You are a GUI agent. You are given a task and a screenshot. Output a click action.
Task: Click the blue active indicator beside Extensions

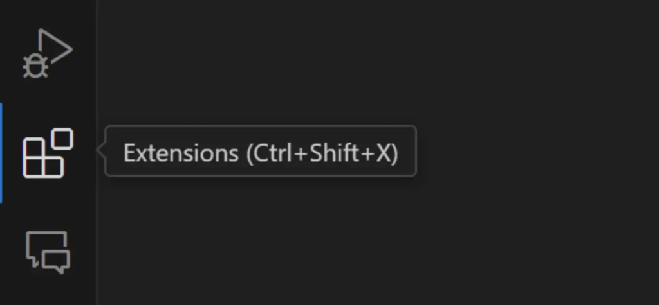tap(1, 153)
